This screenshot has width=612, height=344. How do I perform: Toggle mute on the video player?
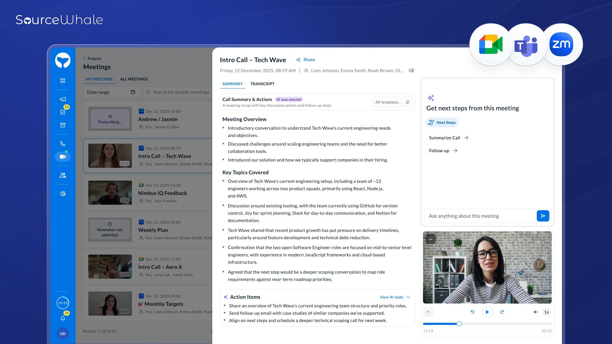point(535,312)
